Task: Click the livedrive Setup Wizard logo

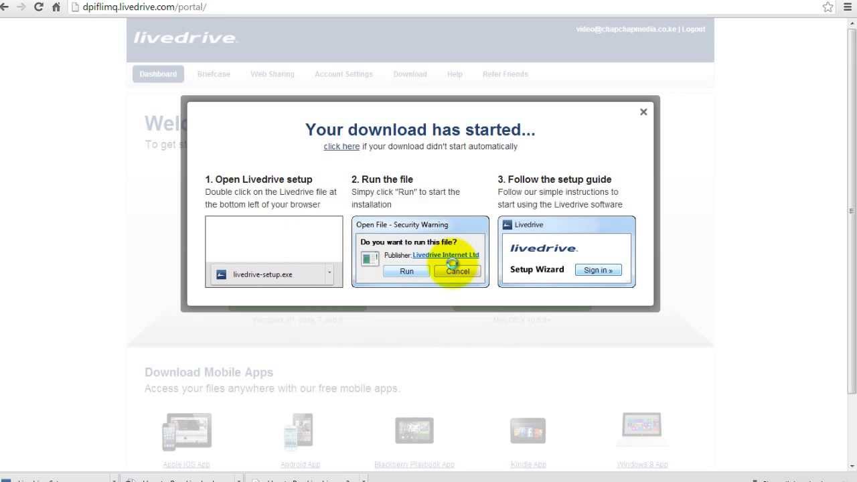Action: [x=544, y=248]
